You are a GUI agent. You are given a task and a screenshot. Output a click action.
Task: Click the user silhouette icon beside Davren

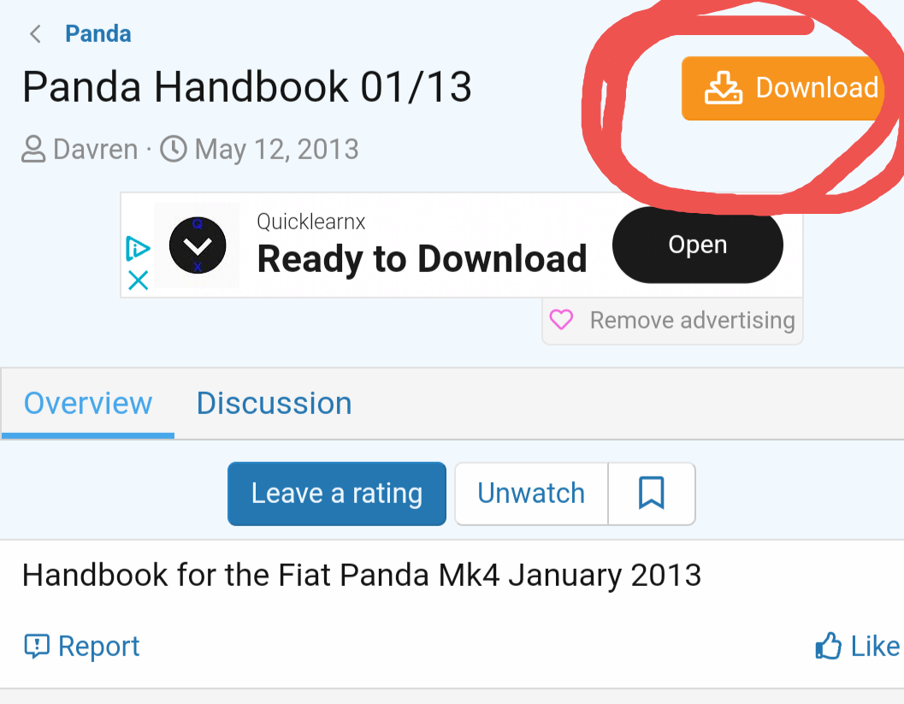[x=33, y=150]
